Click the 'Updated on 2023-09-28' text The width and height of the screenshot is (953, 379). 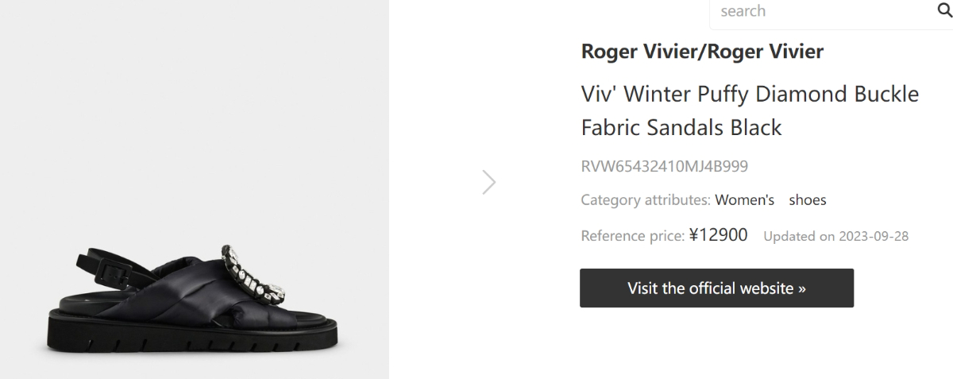click(835, 236)
